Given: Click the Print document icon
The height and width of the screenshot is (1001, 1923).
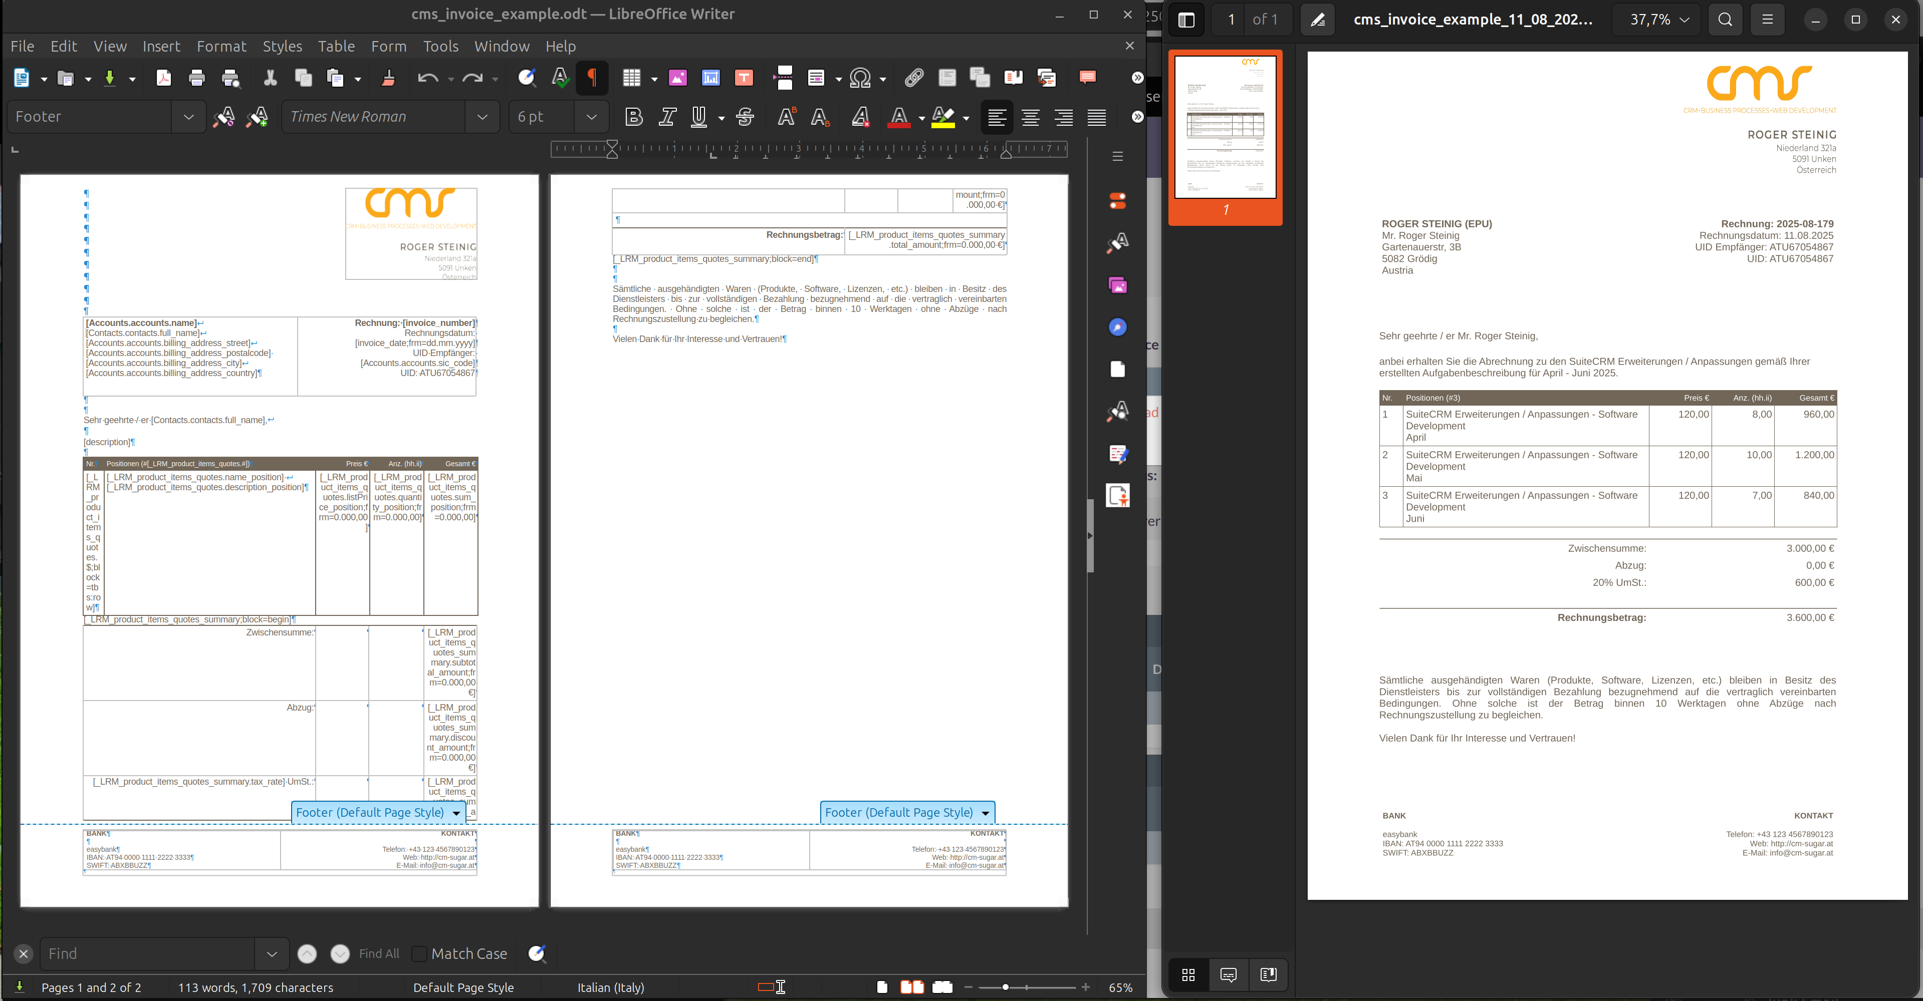Looking at the screenshot, I should (197, 78).
